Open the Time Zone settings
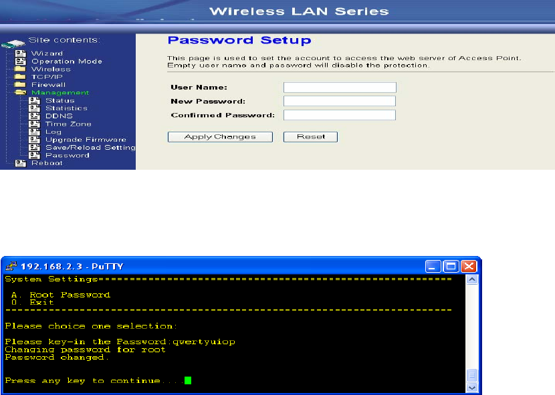This screenshot has height=395, width=555. (68, 124)
